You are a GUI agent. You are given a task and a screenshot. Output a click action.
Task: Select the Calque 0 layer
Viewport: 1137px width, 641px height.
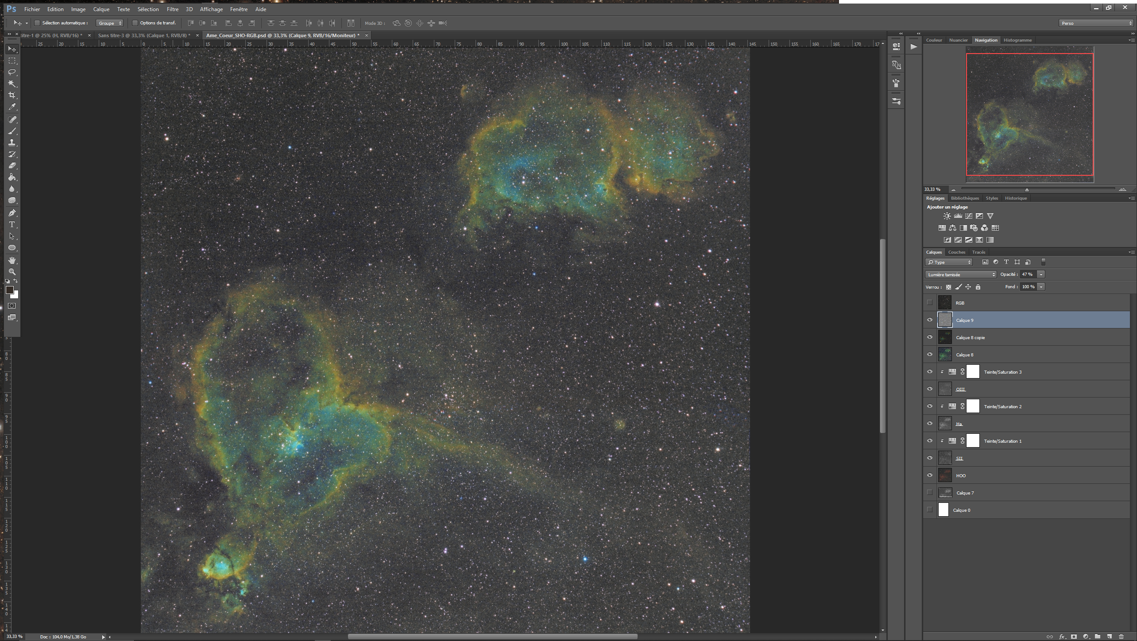(1027, 510)
